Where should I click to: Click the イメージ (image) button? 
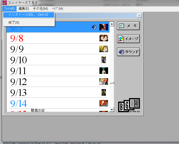[128, 39]
